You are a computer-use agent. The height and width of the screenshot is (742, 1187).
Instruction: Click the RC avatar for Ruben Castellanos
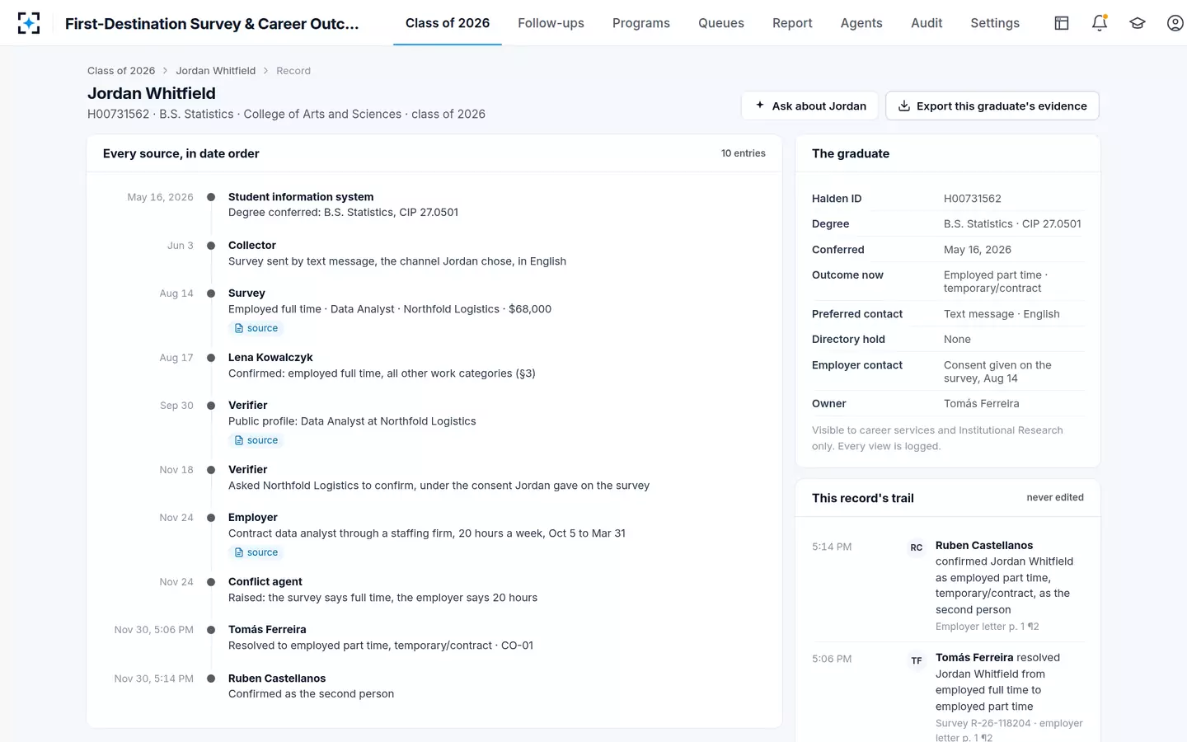pos(917,547)
